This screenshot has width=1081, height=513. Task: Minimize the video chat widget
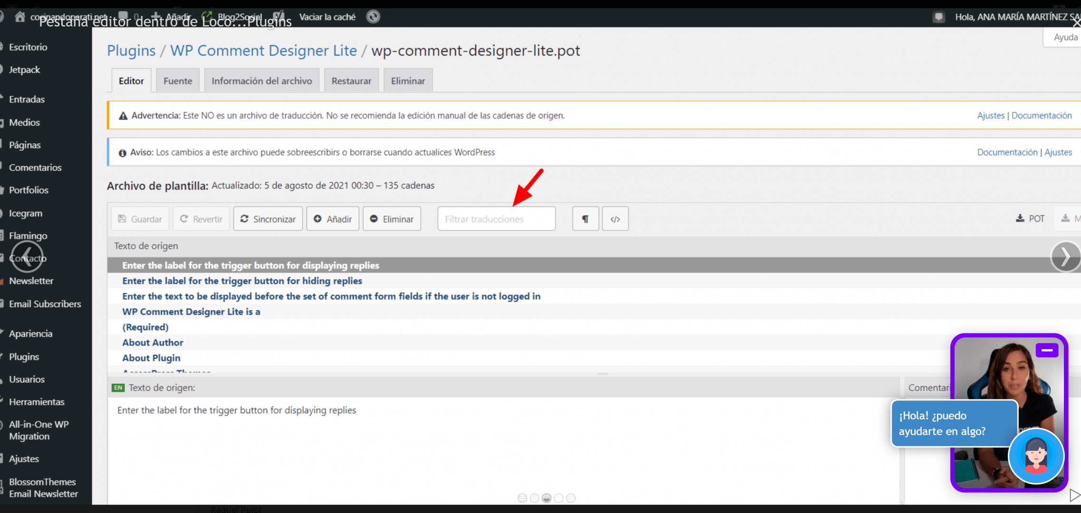(1047, 350)
